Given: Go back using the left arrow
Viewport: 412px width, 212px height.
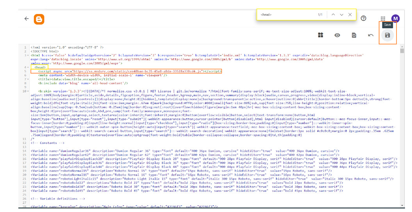Looking at the screenshot, I should 27,19.
